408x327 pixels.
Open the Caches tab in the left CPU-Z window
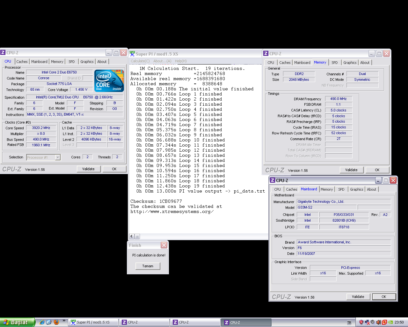coord(22,62)
